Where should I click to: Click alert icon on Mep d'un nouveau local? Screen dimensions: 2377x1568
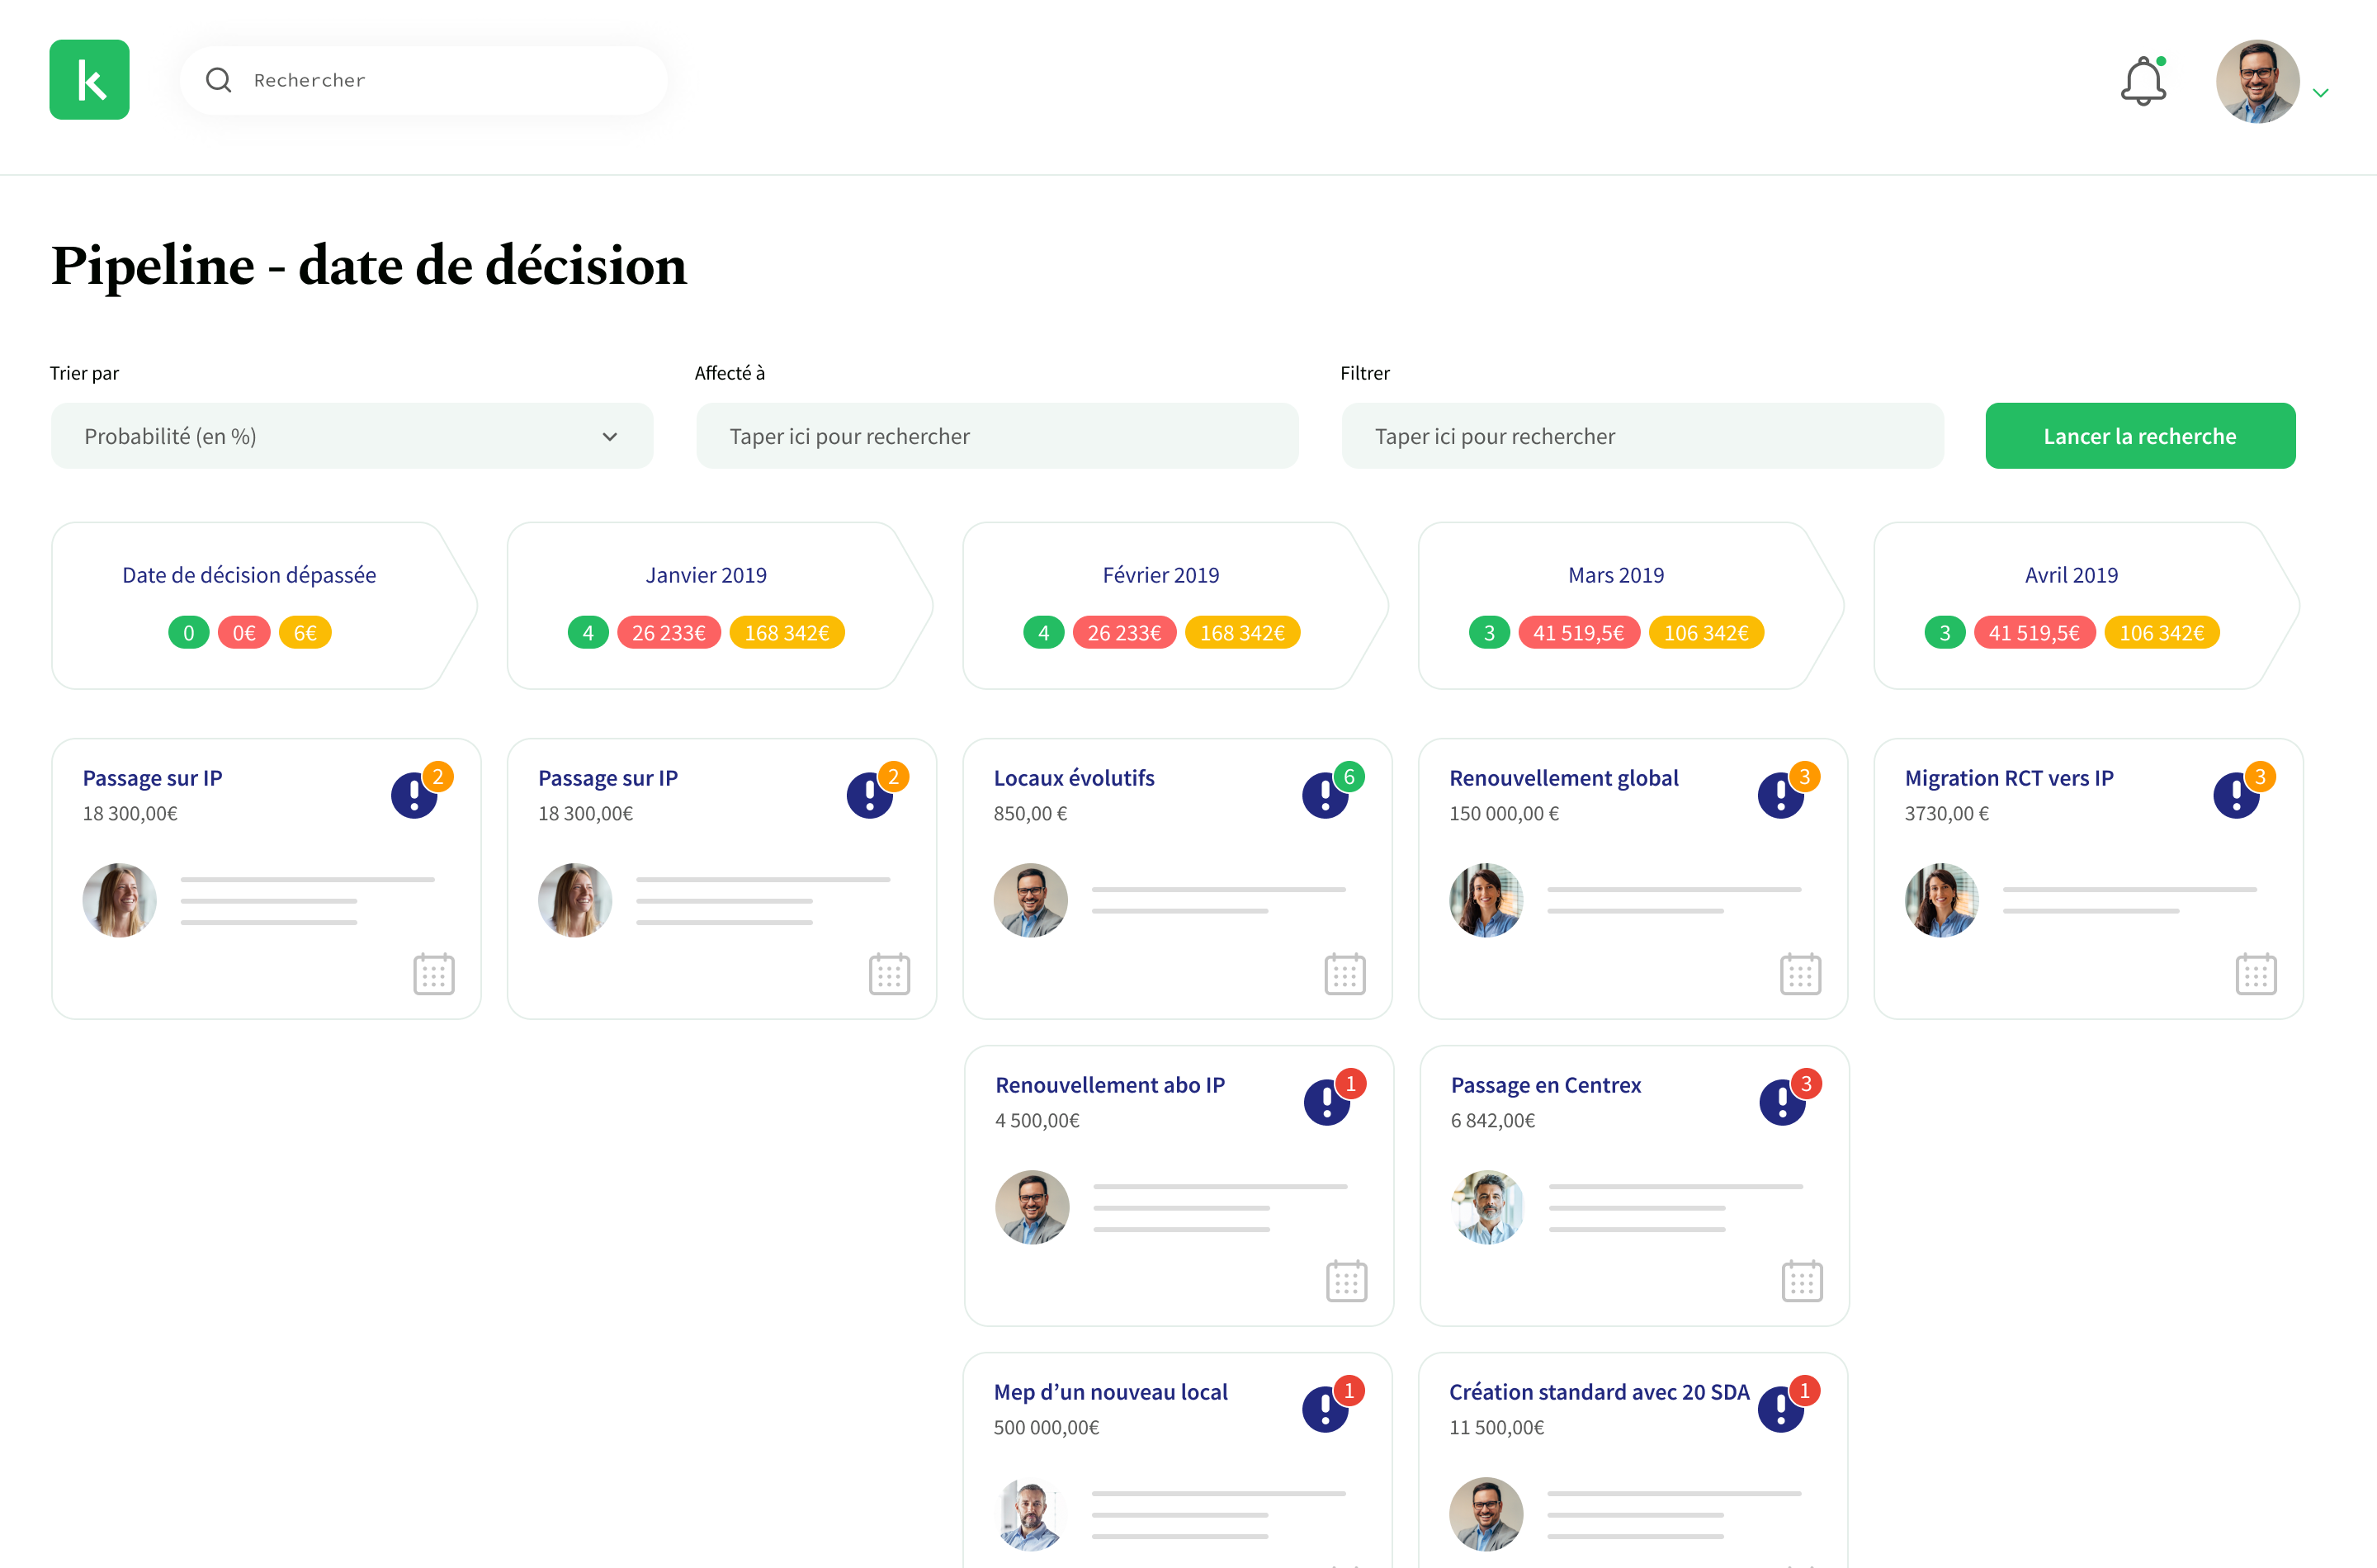click(x=1325, y=1409)
